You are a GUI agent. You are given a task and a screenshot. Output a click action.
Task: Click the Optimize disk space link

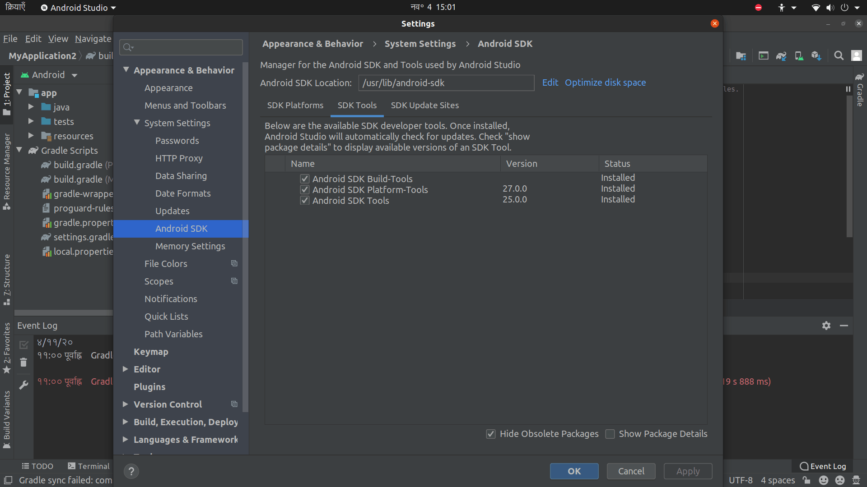pos(605,83)
